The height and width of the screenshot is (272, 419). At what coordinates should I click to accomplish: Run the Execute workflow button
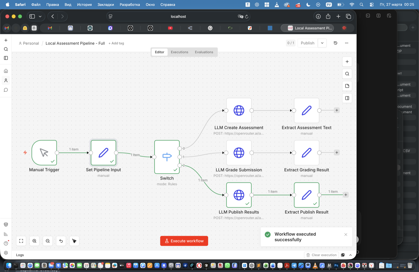184,241
